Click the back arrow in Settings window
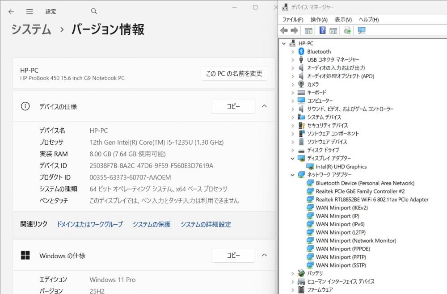Image resolution: width=447 pixels, height=294 pixels. tap(12, 12)
